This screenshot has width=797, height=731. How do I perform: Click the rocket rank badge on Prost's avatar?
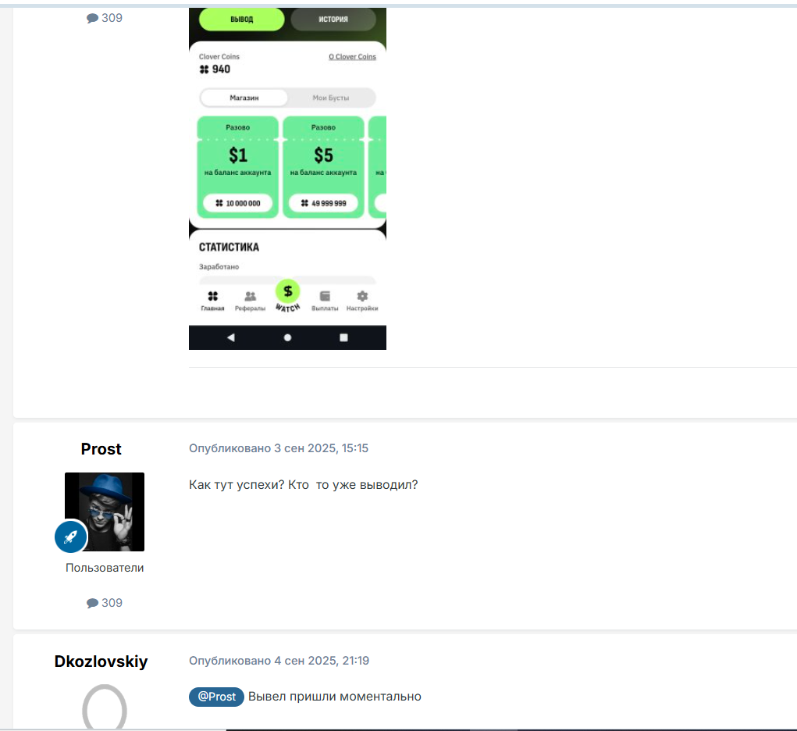(x=71, y=537)
